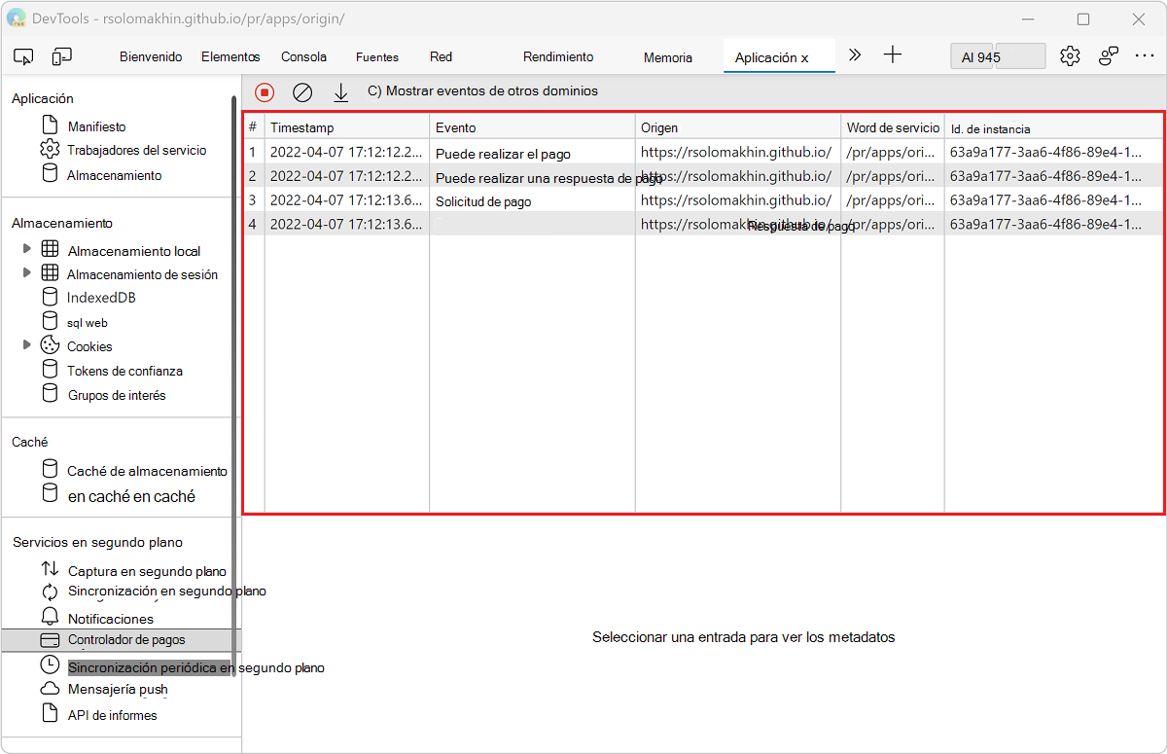Open DevTools settings gear
This screenshot has height=754, width=1167.
coord(1070,55)
